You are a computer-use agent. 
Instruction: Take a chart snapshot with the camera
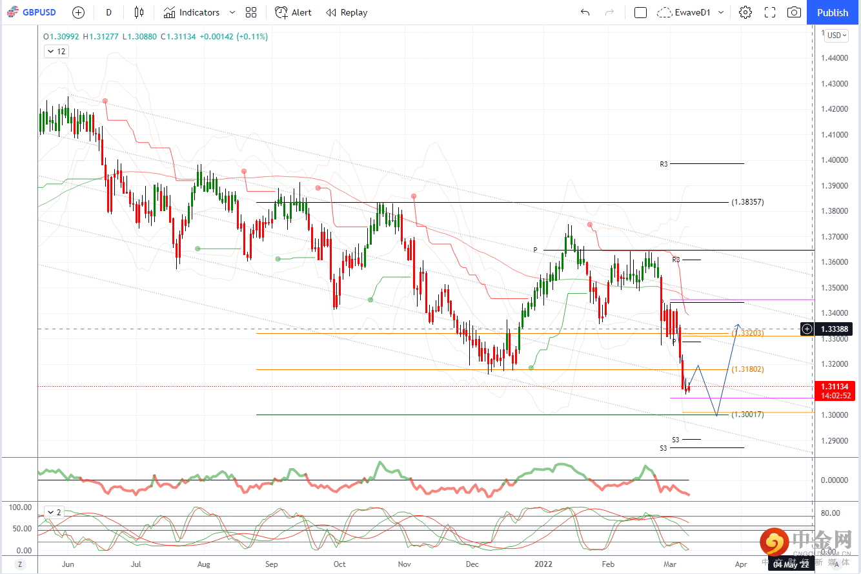click(794, 12)
